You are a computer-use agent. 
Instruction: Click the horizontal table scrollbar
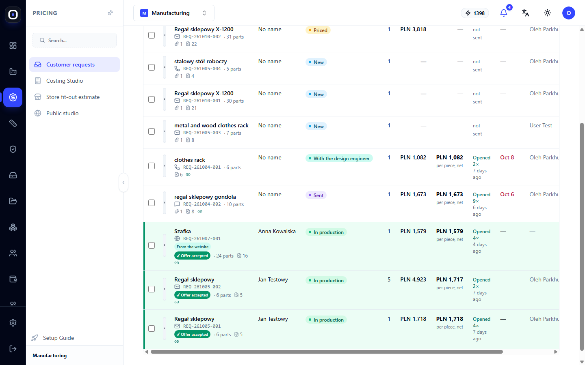[x=327, y=352]
